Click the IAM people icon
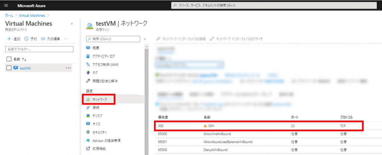 (88, 65)
